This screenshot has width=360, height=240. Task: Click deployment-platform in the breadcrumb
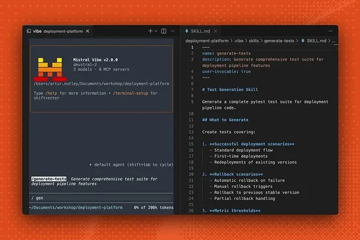pyautogui.click(x=207, y=41)
